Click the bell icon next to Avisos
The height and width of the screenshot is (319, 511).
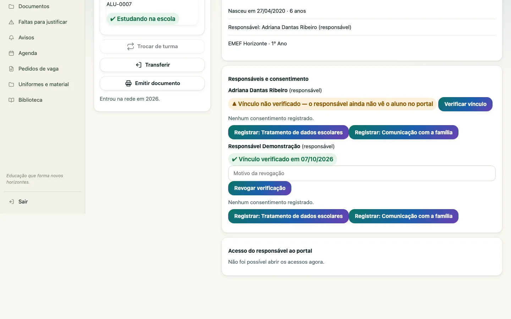pyautogui.click(x=11, y=38)
